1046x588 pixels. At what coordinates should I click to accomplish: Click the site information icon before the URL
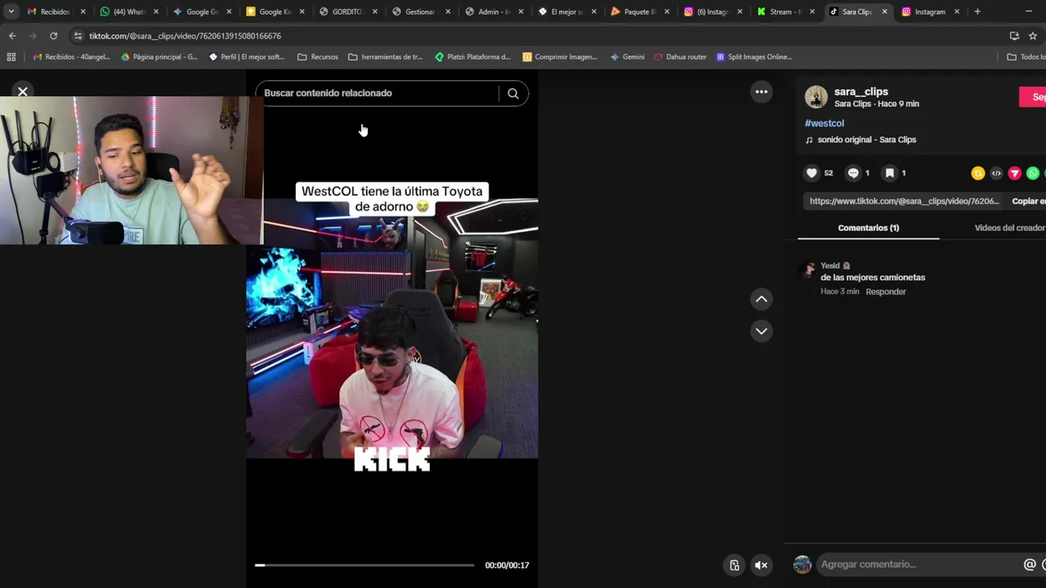(x=78, y=36)
